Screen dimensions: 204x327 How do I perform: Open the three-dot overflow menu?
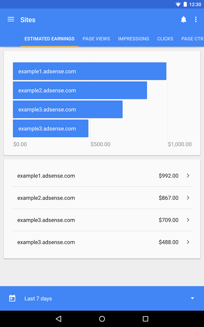click(196, 19)
